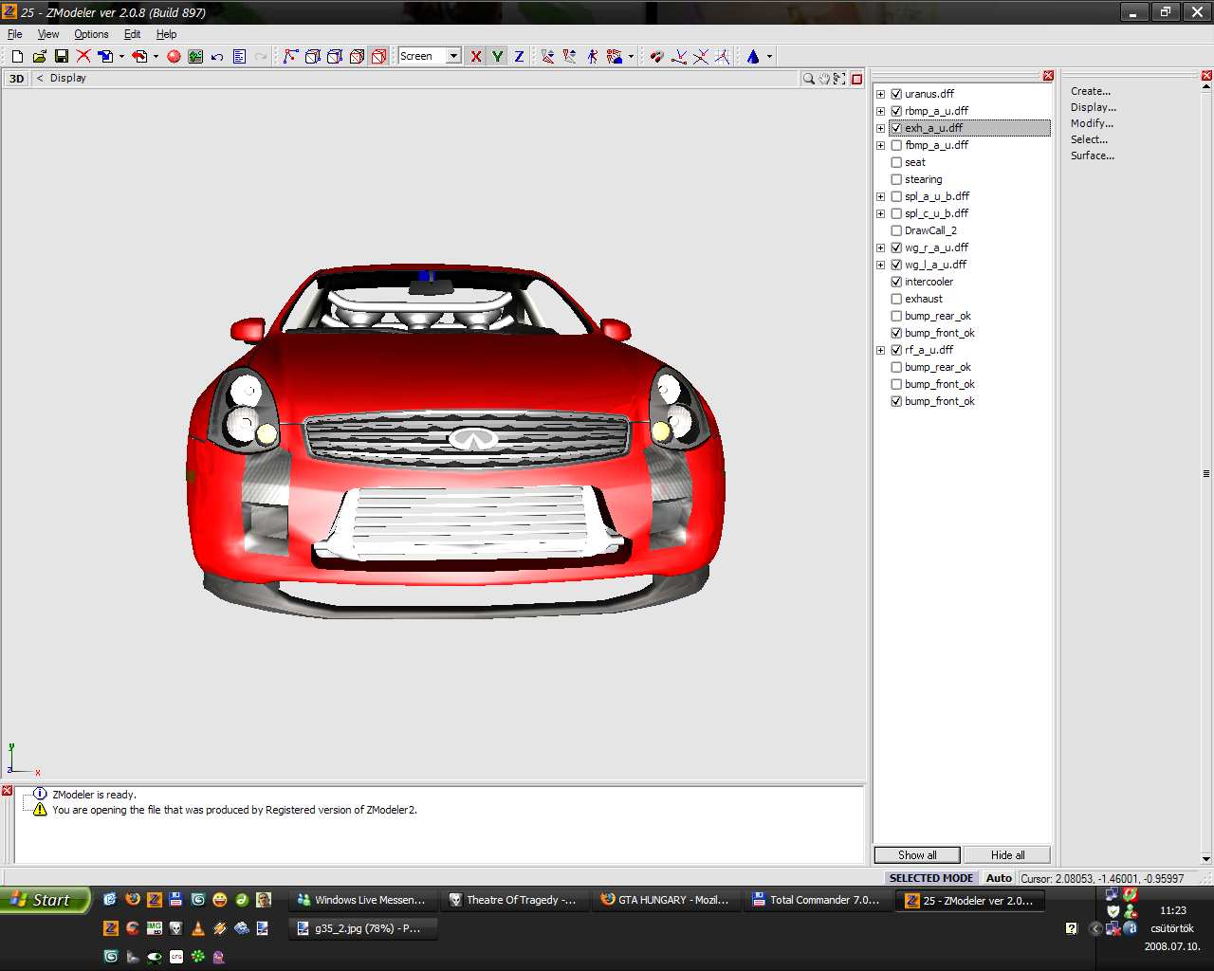Click the red square maximize viewport icon

pos(856,79)
